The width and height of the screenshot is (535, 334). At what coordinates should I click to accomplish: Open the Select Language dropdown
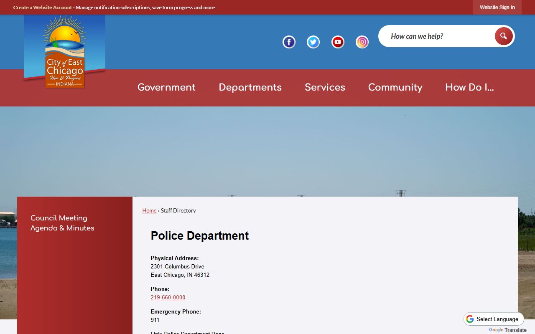point(494,319)
